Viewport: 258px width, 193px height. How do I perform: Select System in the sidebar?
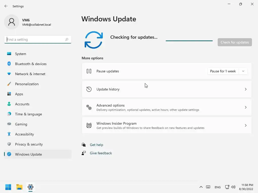click(x=38, y=54)
